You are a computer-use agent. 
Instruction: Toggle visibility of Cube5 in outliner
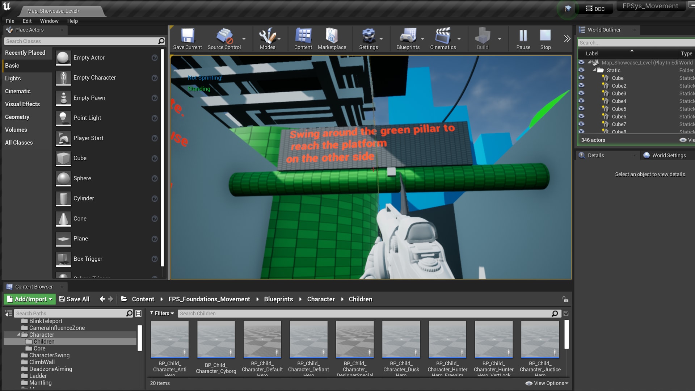[581, 108]
